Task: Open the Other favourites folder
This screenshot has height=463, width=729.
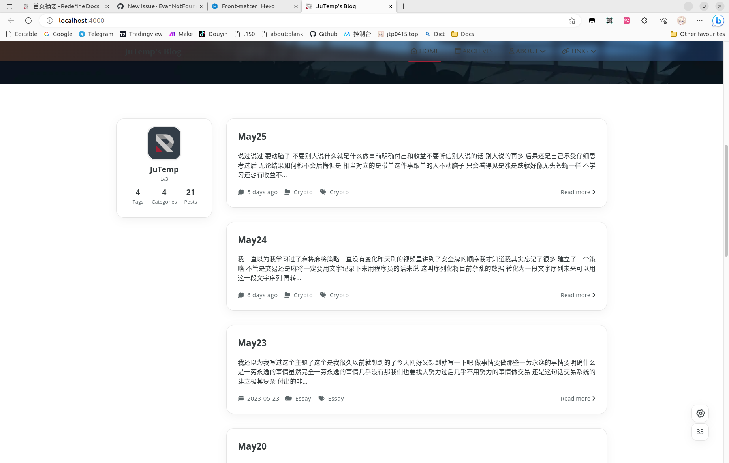Action: point(697,34)
